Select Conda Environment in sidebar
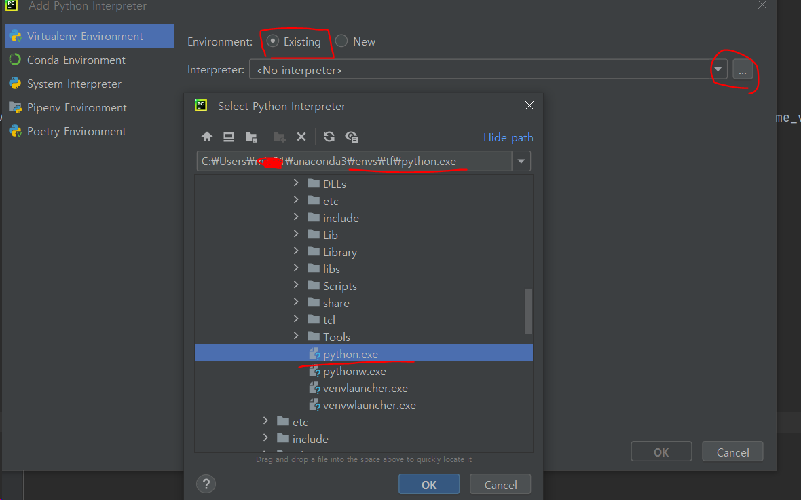Image resolution: width=801 pixels, height=500 pixels. [89, 60]
